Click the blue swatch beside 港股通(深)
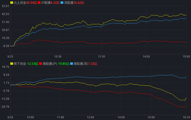This screenshot has height=120, width=191. tap(72, 63)
